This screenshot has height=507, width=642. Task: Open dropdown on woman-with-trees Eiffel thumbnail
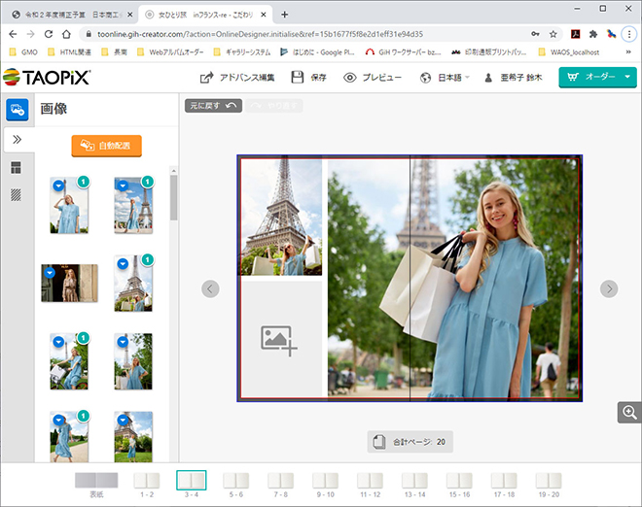123,342
